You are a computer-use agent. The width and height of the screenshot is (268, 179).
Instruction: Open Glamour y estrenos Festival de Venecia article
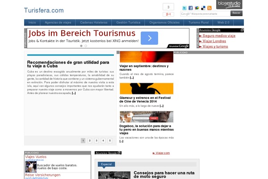(x=145, y=99)
